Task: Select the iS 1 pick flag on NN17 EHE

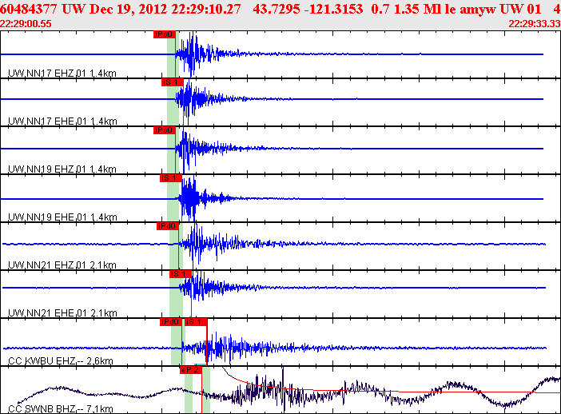Action: point(173,82)
